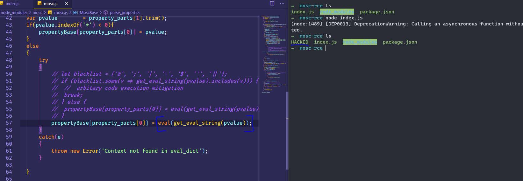
Task: Click line number 64 in gutter
Action: coord(9,172)
